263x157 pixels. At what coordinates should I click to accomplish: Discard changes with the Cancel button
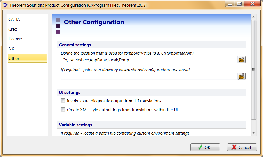point(242,147)
